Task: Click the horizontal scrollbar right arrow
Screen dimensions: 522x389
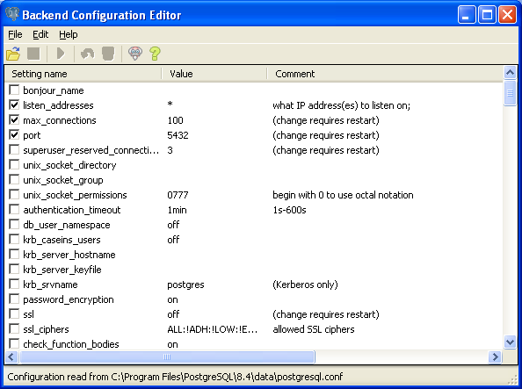Action: click(496, 357)
